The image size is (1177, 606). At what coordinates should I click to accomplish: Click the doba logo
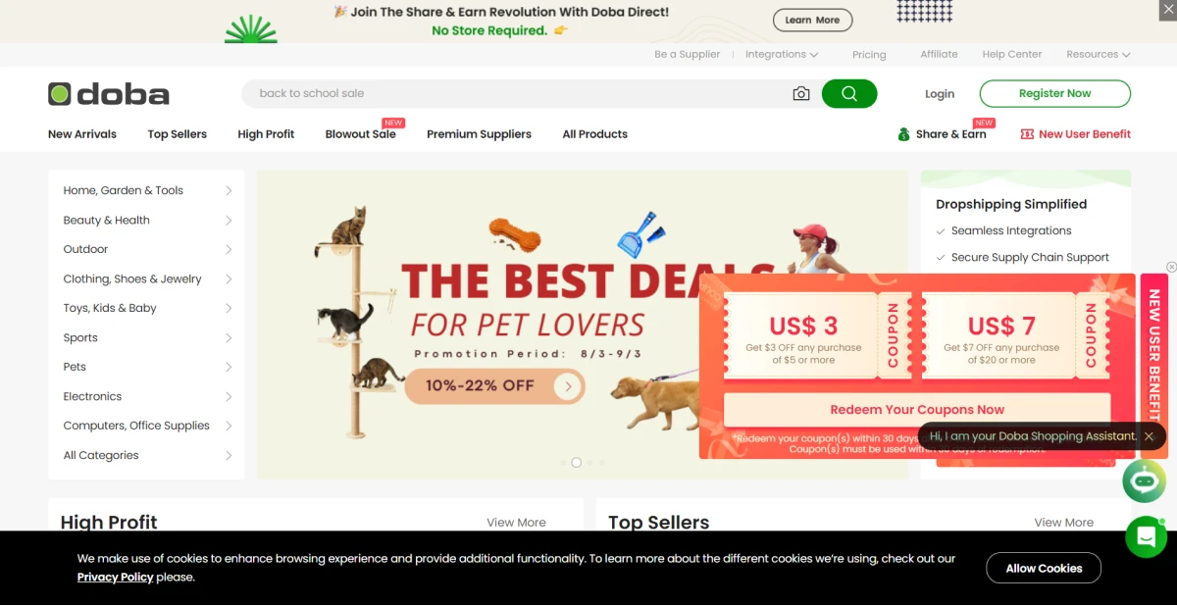[x=109, y=94]
